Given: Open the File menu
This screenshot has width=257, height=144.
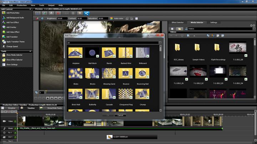Looking at the screenshot, I should tap(4, 5).
